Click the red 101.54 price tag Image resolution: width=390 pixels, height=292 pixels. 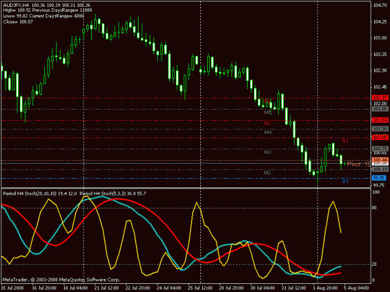[x=380, y=120]
